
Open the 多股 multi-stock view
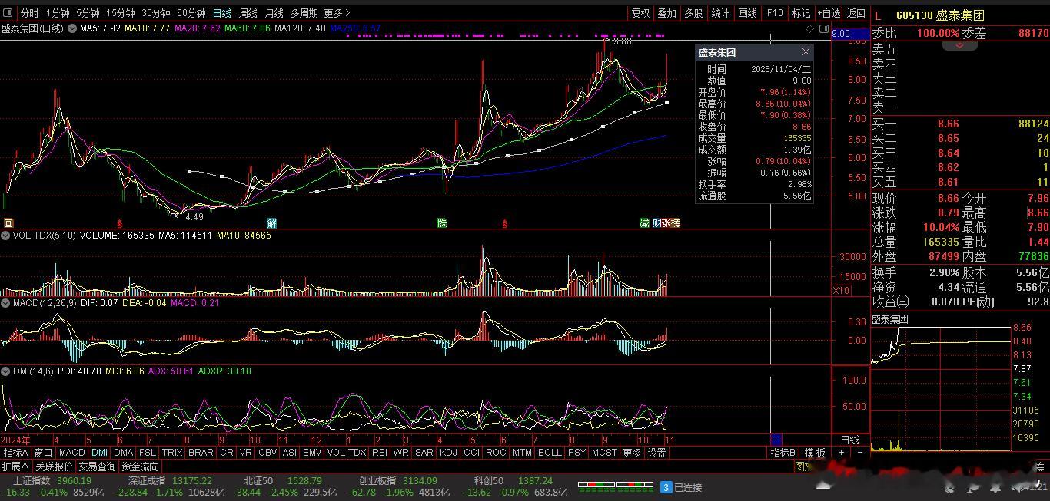pos(693,13)
